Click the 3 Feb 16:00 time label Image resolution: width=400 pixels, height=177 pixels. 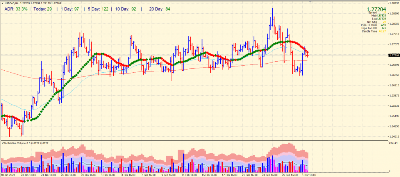coord(129,175)
